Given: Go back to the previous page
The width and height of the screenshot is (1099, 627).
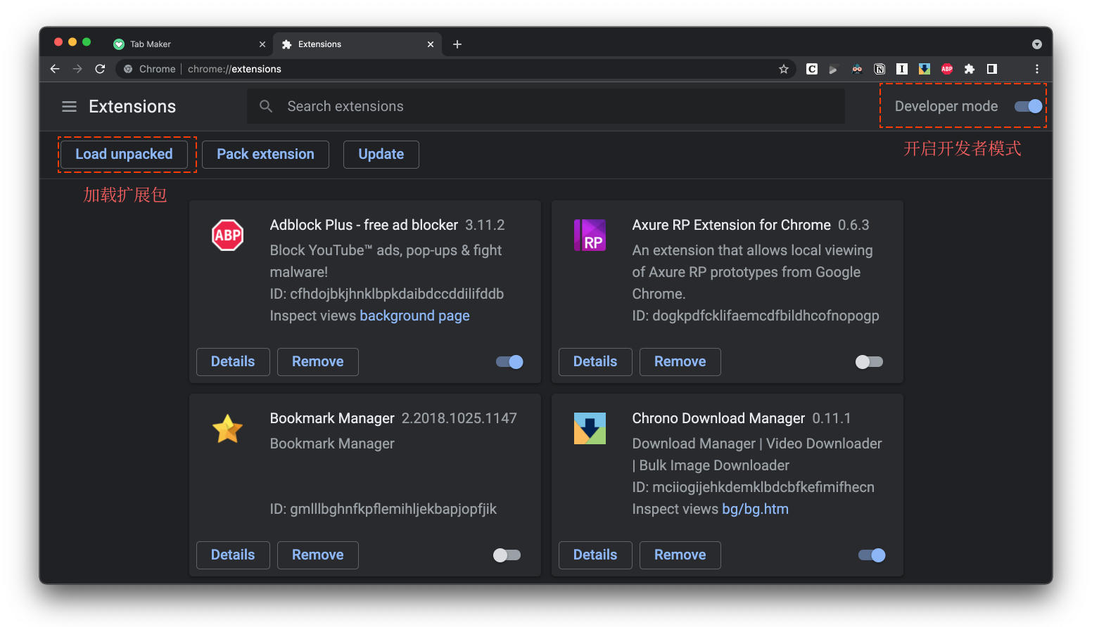Looking at the screenshot, I should 55,69.
